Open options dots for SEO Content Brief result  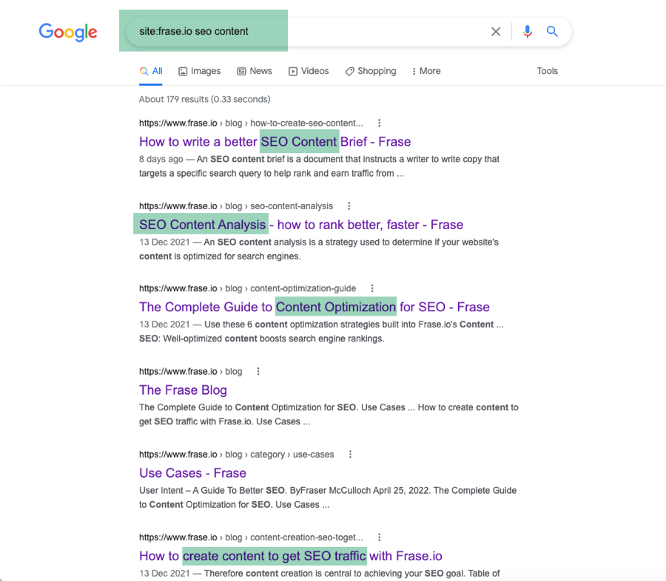pos(380,123)
